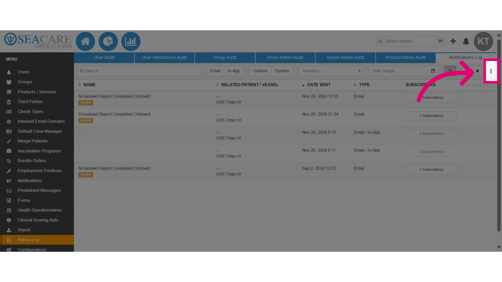This screenshot has width=502, height=282.
Task: Sort by RELATED PATIENT / VESSEL column
Action: 247,85
